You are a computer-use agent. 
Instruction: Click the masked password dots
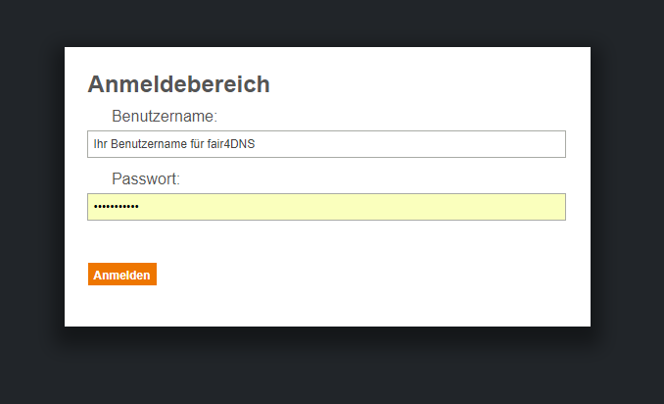coord(116,207)
